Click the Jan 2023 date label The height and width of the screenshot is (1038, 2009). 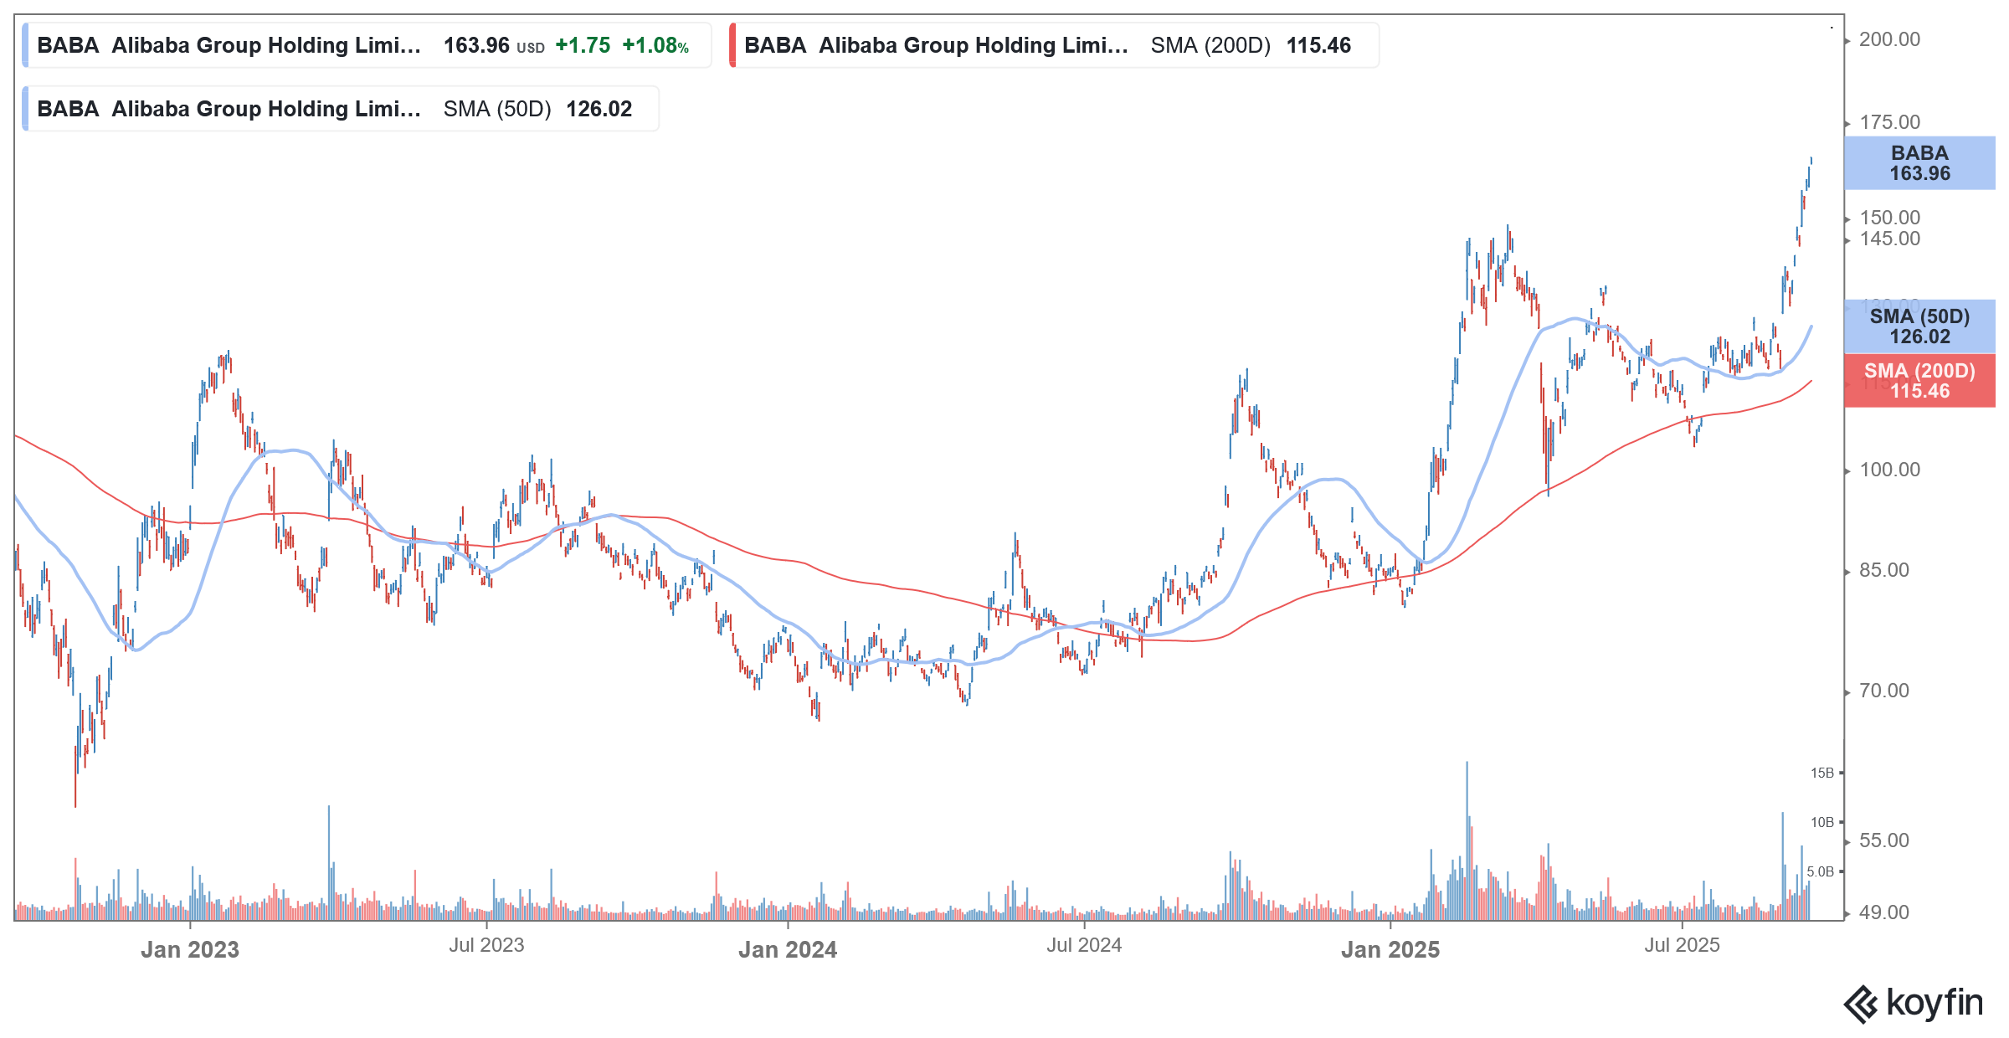click(x=190, y=949)
